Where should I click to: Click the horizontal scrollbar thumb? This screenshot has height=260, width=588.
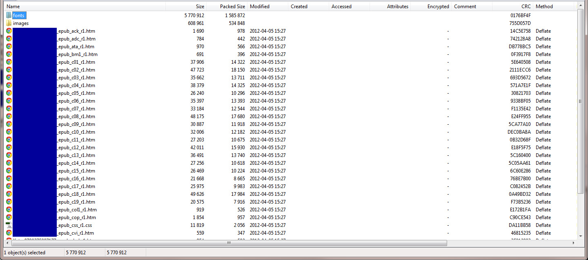pos(229,243)
